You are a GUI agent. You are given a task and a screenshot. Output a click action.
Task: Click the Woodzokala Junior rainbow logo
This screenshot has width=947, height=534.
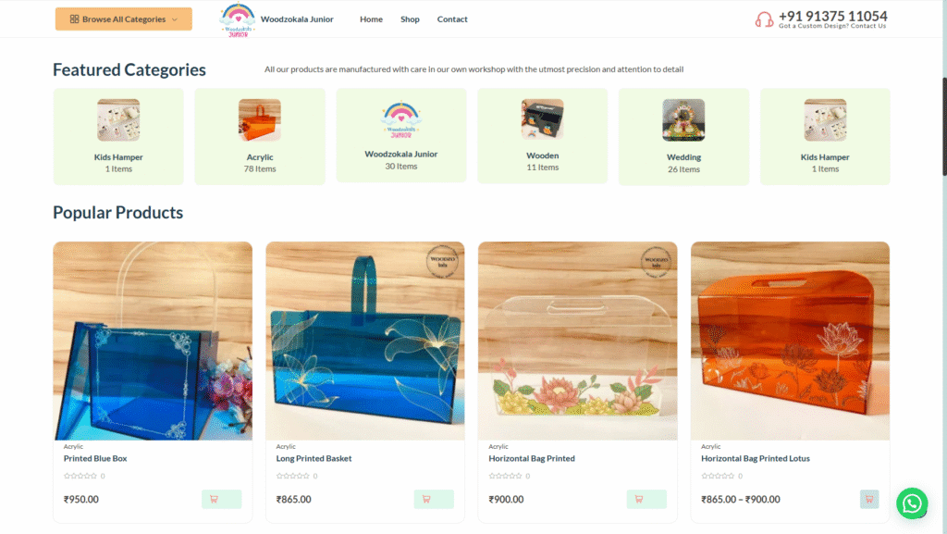pos(238,19)
